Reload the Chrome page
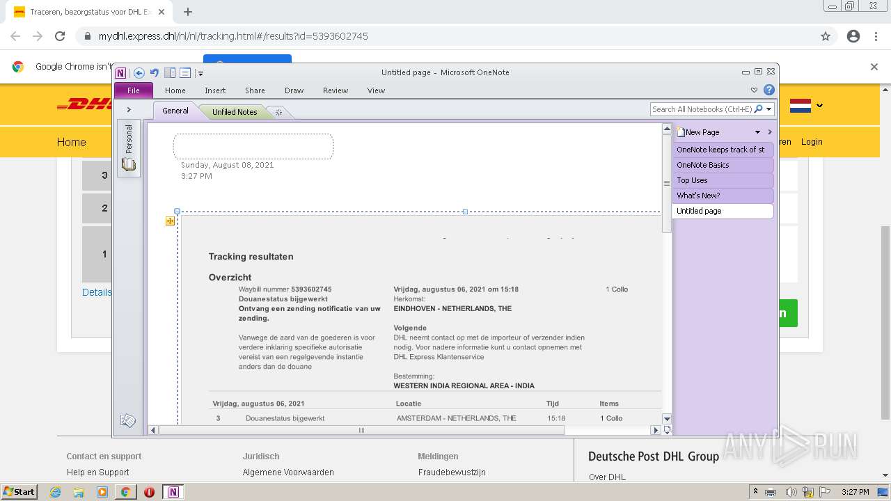The height and width of the screenshot is (501, 891). click(x=60, y=36)
